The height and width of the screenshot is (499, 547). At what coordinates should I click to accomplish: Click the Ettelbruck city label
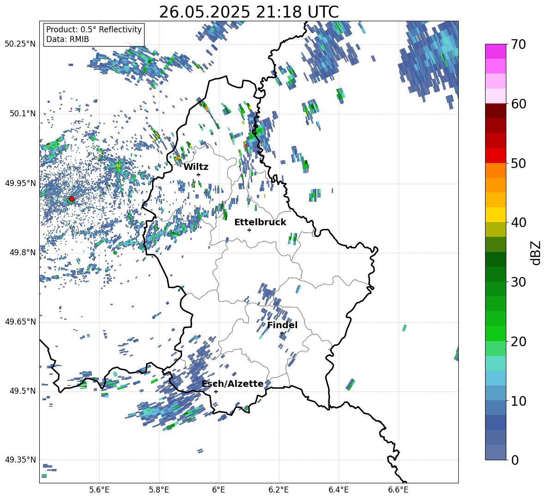coord(260,222)
